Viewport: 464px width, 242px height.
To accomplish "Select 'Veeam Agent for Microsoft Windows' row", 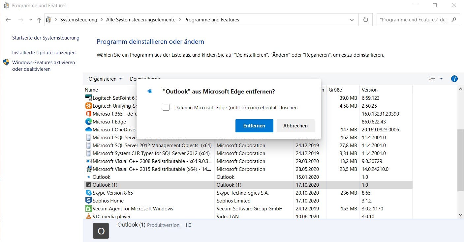I will pos(249,208).
